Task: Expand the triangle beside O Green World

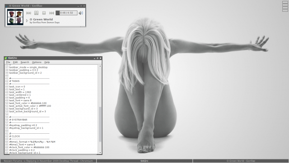Action: point(27,21)
